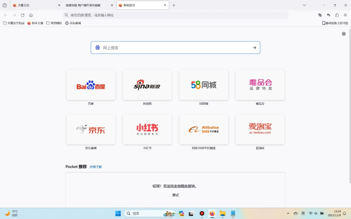Open the 新手上路 bookmark

[x=35, y=23]
